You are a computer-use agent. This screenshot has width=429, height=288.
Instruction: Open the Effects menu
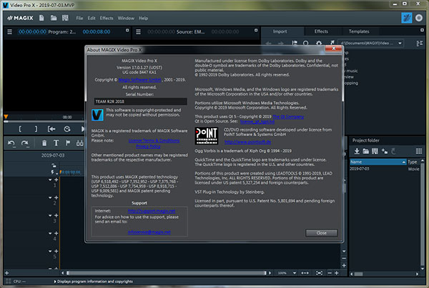[107, 19]
